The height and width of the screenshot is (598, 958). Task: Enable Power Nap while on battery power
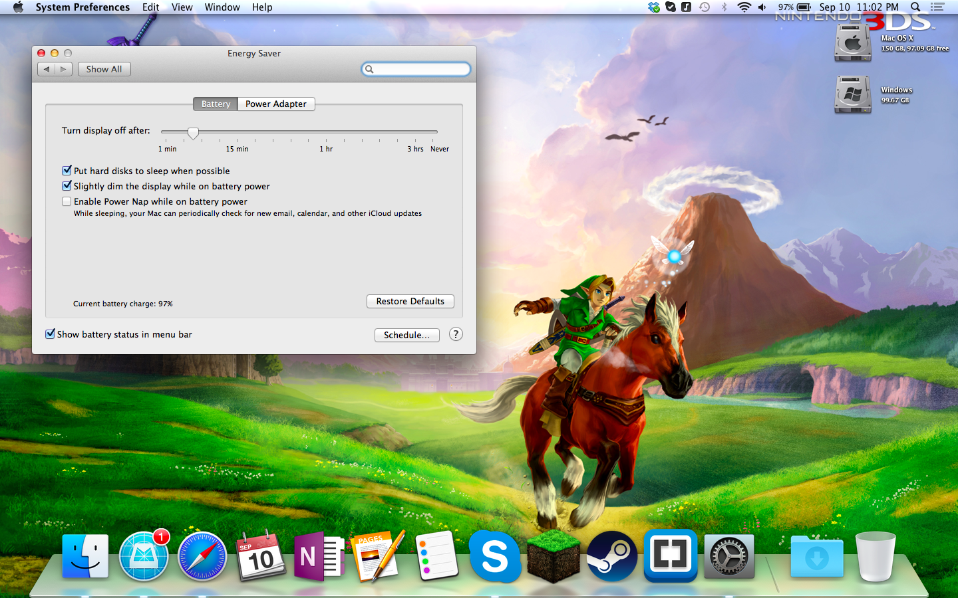pyautogui.click(x=67, y=201)
